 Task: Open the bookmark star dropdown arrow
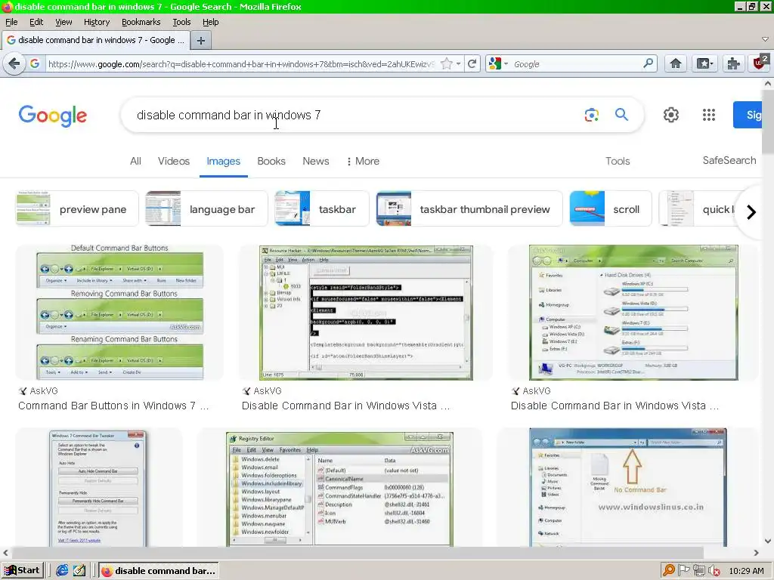pyautogui.click(x=459, y=63)
